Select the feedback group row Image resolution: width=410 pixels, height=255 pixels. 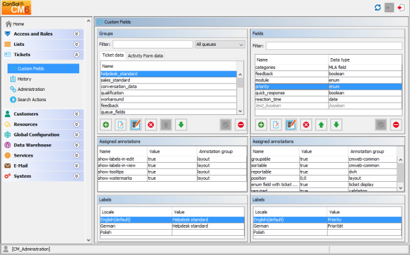pyautogui.click(x=169, y=106)
